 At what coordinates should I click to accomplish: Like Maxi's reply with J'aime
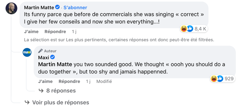[x=45, y=82]
